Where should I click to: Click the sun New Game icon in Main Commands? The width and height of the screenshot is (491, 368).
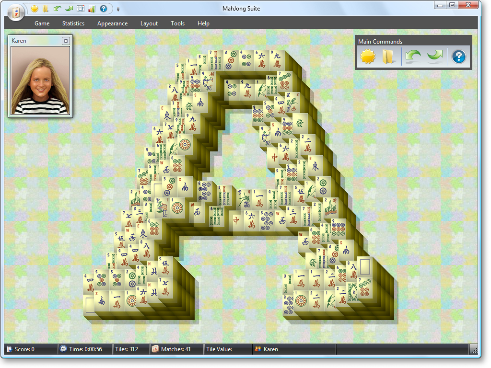[368, 57]
